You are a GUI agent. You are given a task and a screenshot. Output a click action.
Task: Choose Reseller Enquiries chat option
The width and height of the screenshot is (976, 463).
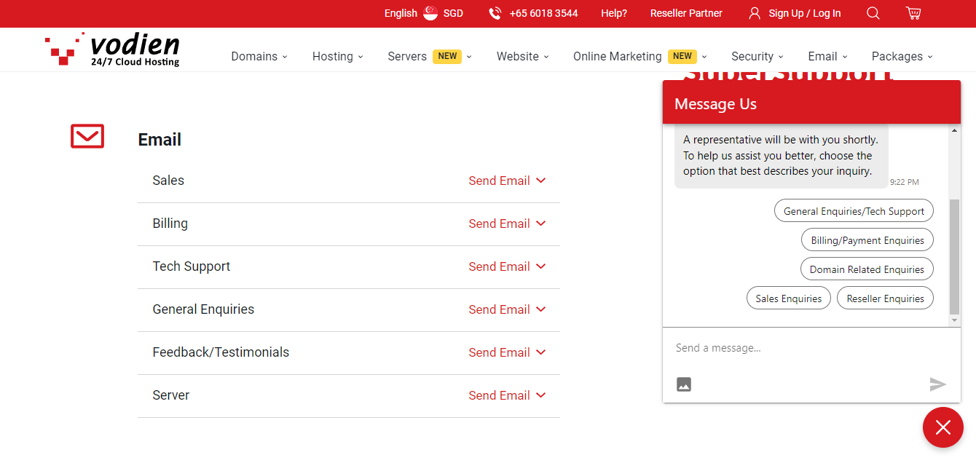point(885,298)
